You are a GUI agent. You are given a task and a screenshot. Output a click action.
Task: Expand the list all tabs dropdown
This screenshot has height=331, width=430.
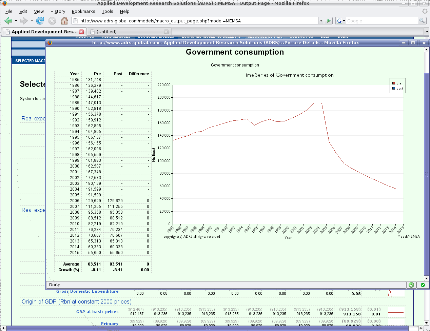pos(427,32)
